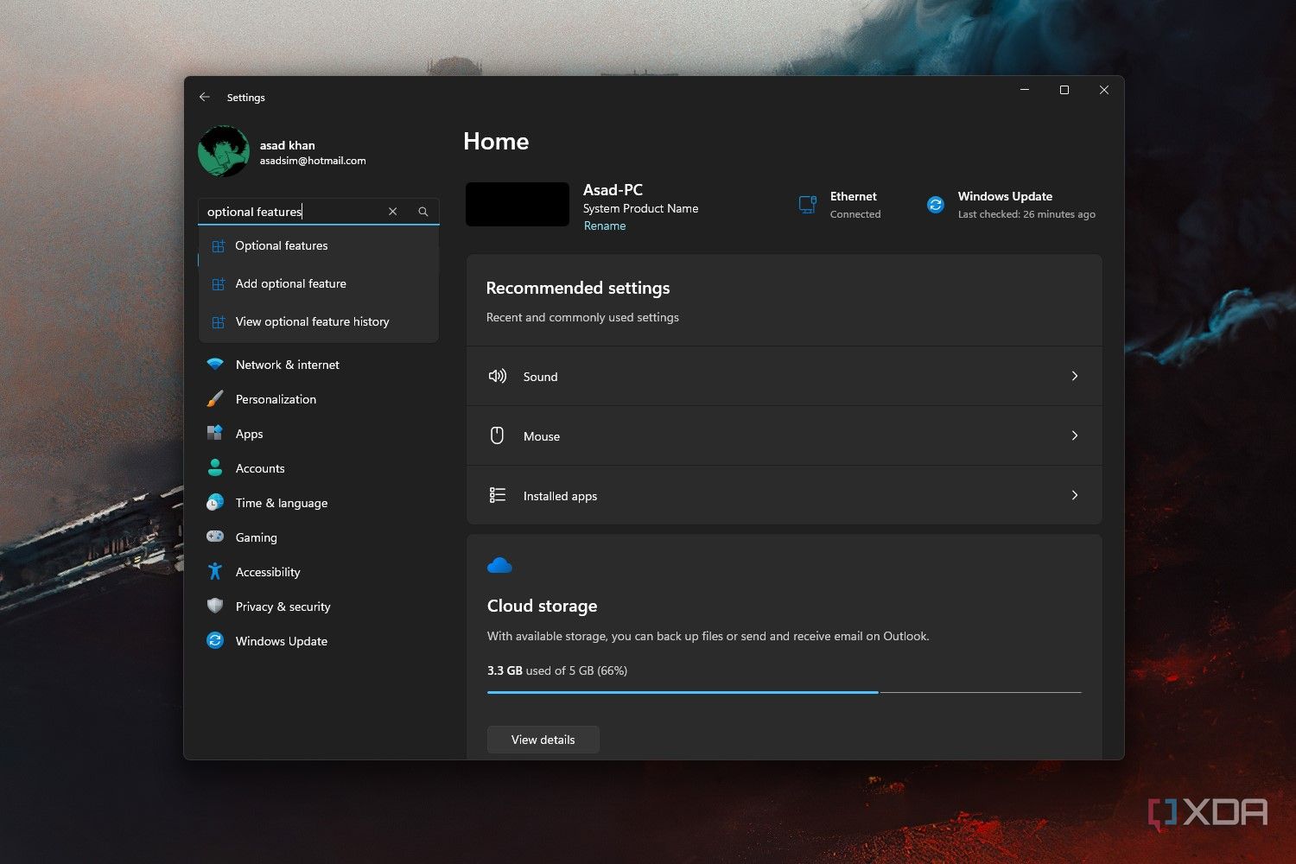Screen dimensions: 1296x864
Task: Click the Gaming controller icon
Action: pos(215,537)
